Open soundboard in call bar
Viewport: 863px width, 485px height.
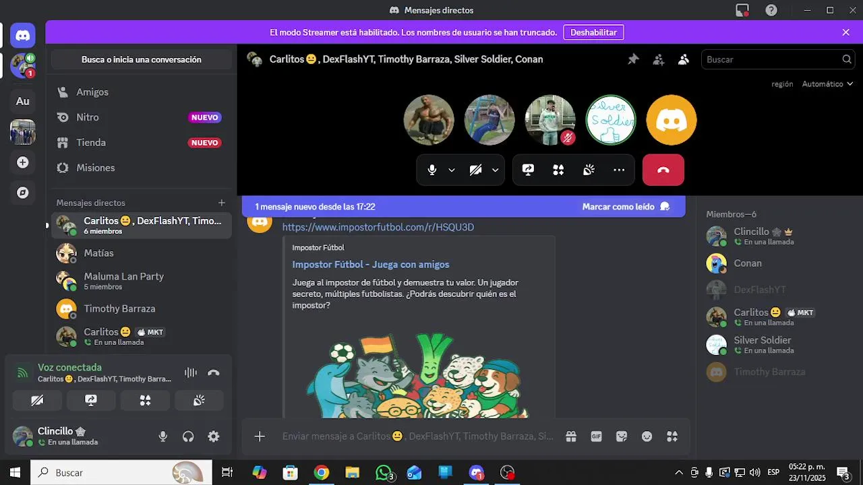[589, 170]
